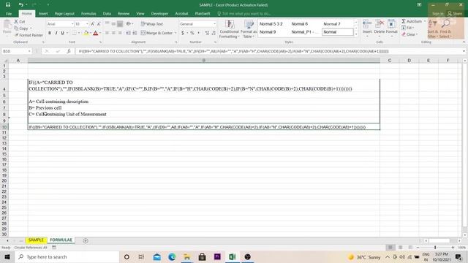Open Find & Select menu
Screen dimensions: 468x263
tap(445, 29)
